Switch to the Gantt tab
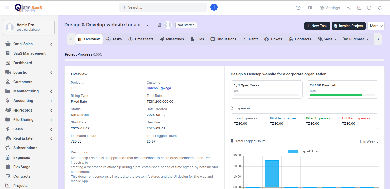Screen dimensions: 390x189 click(250, 39)
